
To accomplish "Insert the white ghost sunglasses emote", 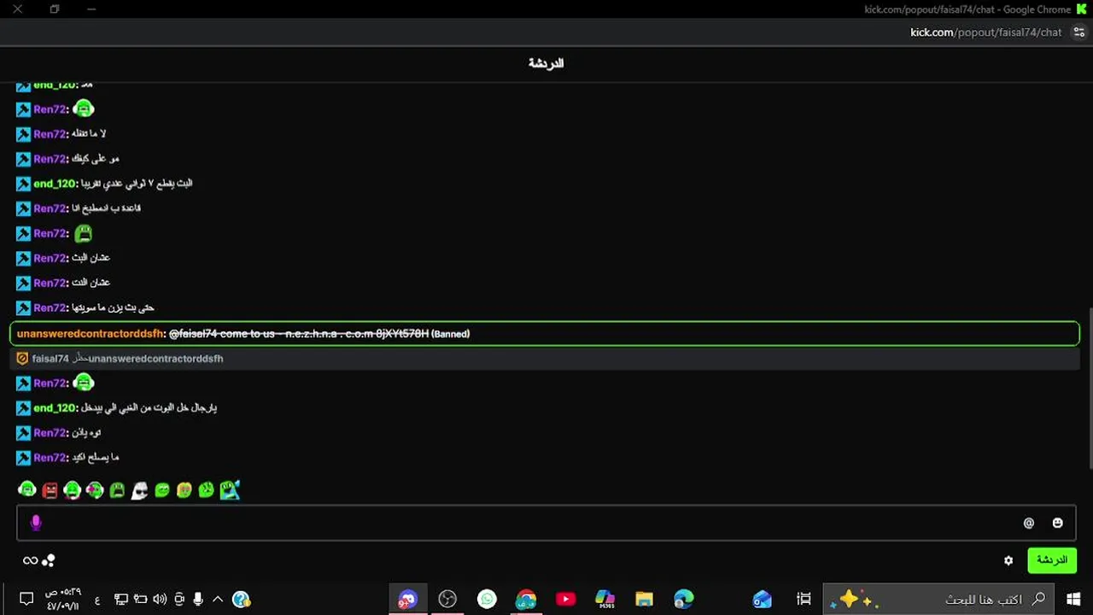I will pos(139,489).
